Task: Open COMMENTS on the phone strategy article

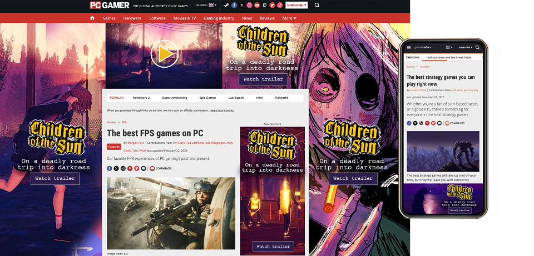Action: (x=454, y=123)
